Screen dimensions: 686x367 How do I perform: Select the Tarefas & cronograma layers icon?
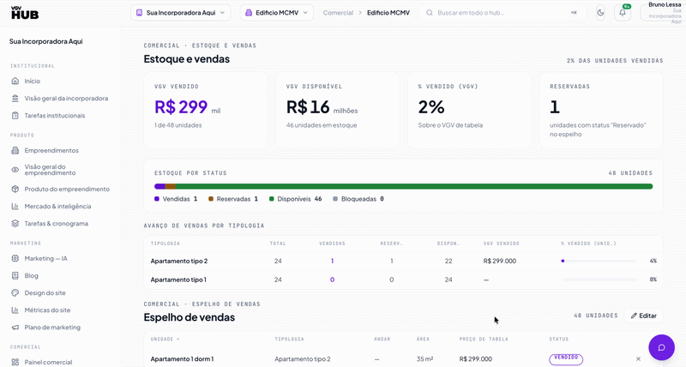pyautogui.click(x=15, y=224)
